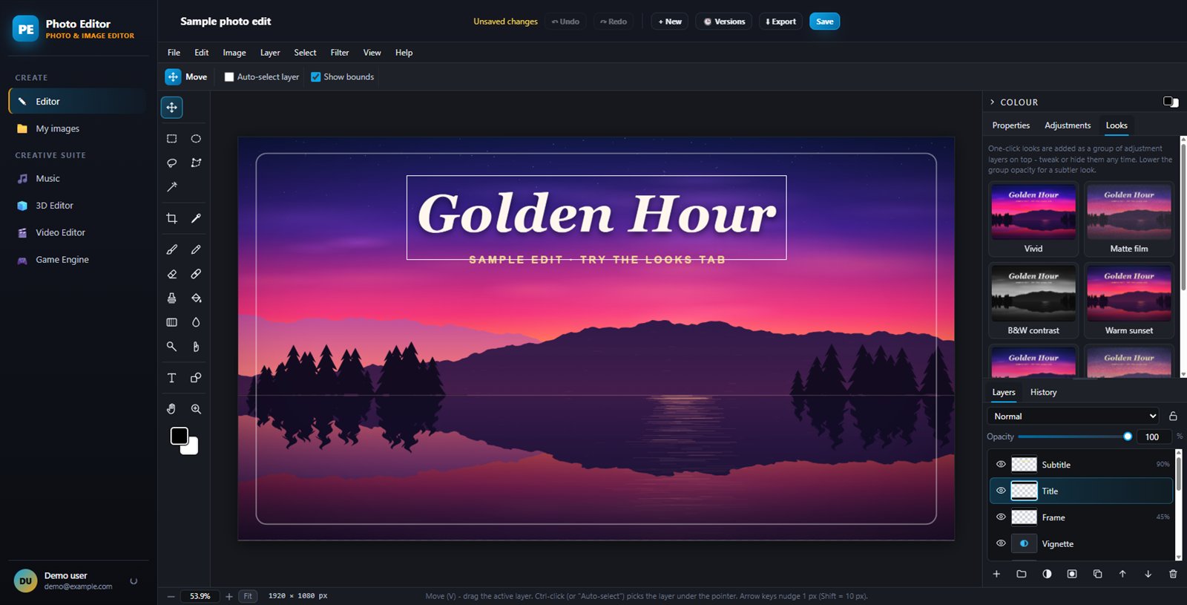Select the eyedropper tool
The width and height of the screenshot is (1187, 605).
click(x=196, y=218)
